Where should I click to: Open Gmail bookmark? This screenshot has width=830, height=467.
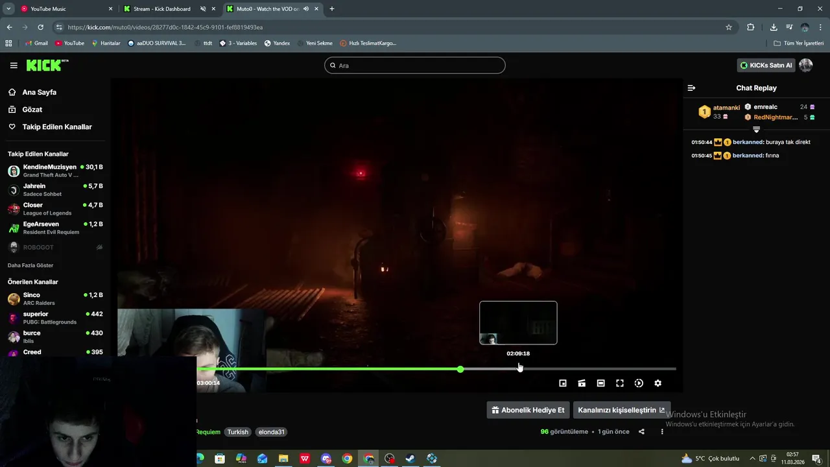pyautogui.click(x=36, y=43)
